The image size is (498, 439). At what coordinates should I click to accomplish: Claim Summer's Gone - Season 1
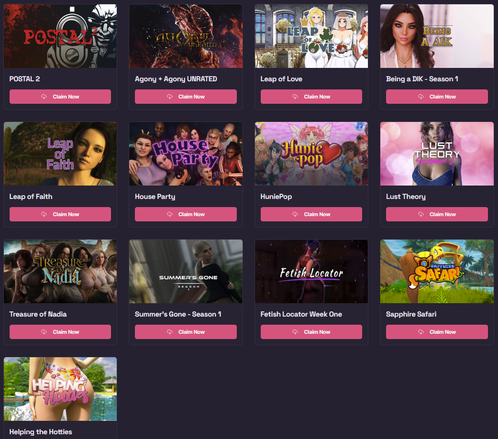tap(186, 332)
